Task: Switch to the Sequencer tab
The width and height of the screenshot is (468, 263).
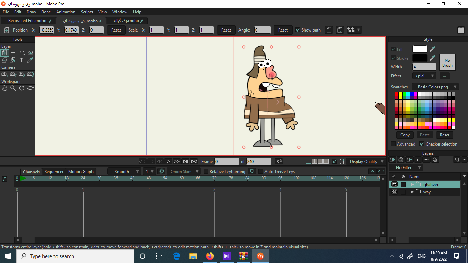Action: [x=54, y=172]
